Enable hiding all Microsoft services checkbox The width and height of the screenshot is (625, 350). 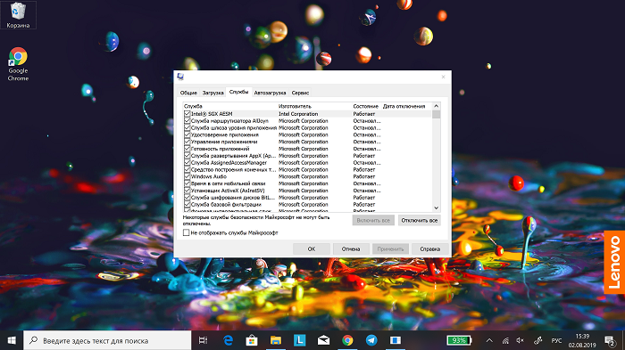coord(186,232)
